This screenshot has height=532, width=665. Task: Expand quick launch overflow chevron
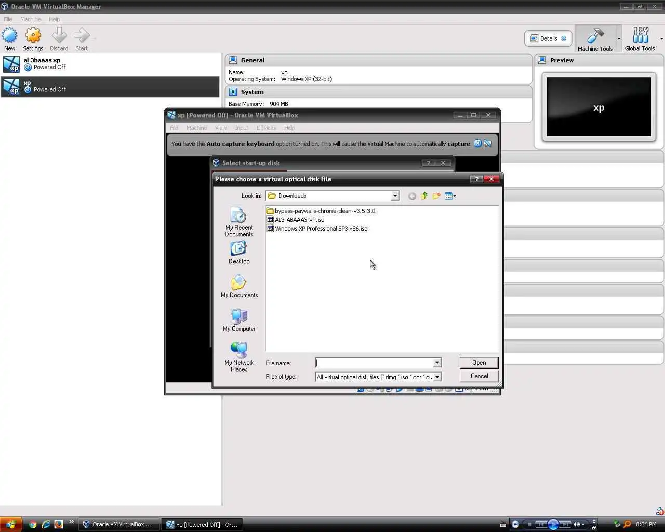(71, 522)
